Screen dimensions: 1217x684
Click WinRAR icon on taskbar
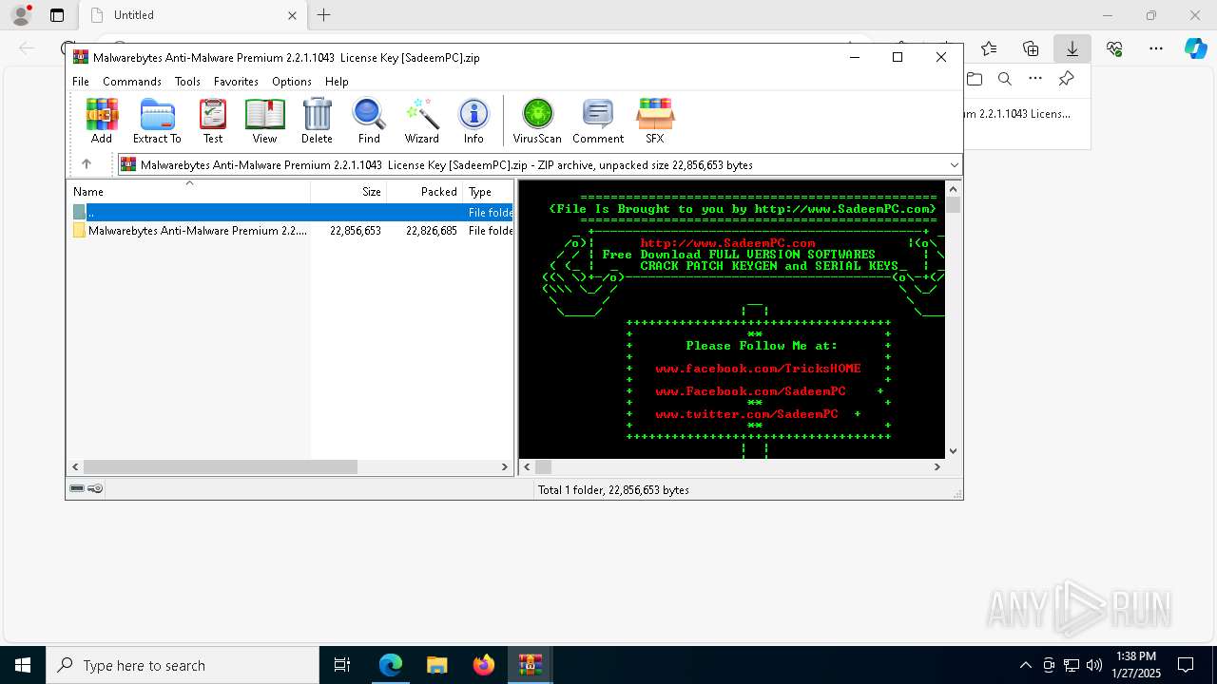tap(531, 665)
